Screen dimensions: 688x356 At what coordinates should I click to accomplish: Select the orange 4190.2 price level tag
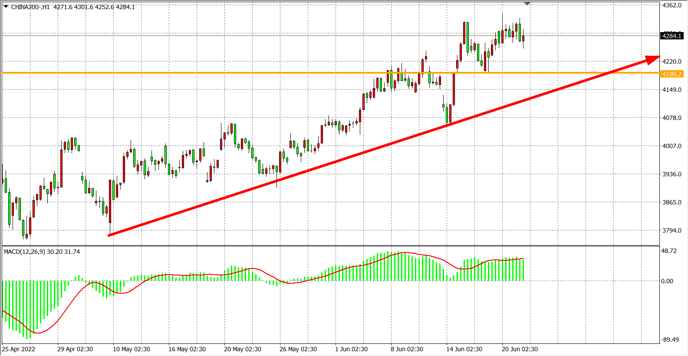[672, 74]
